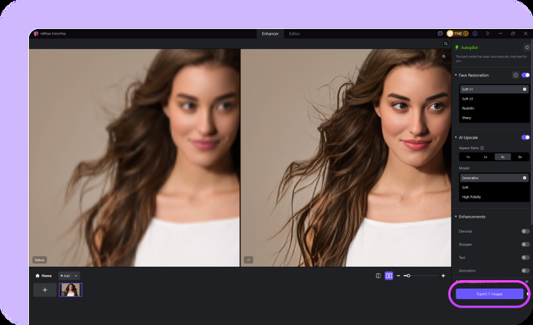Viewport: 533px width, 325px height.
Task: Switch to single split-slider view icon
Action: [x=378, y=276]
